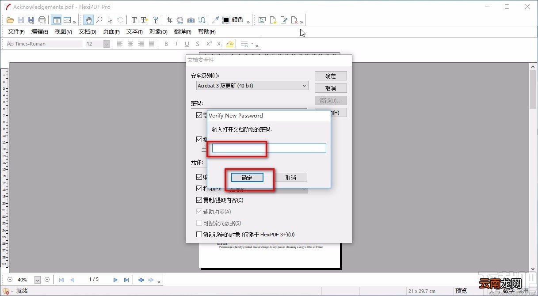
Task: Toggle bold B formatting
Action: point(166,44)
